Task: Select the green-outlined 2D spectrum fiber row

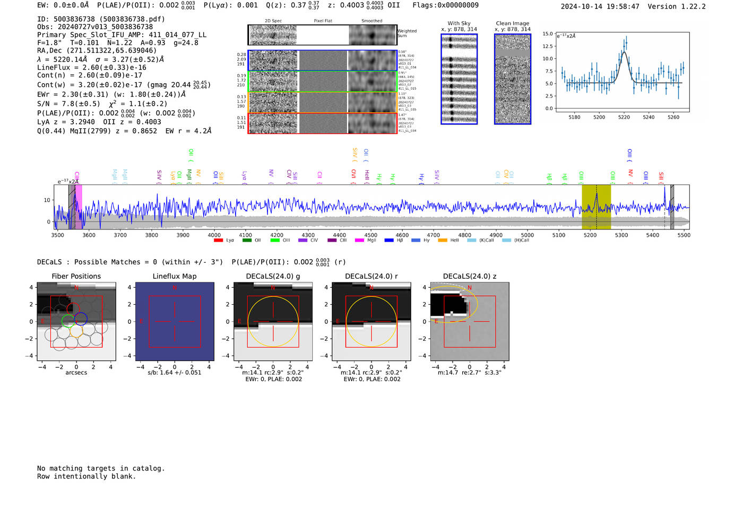Action: pyautogui.click(x=322, y=81)
